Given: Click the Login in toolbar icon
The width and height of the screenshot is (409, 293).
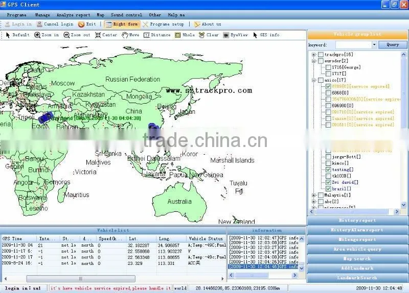Looking at the screenshot, I should point(7,24).
